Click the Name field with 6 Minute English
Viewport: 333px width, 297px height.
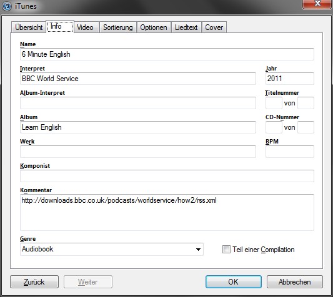167,54
